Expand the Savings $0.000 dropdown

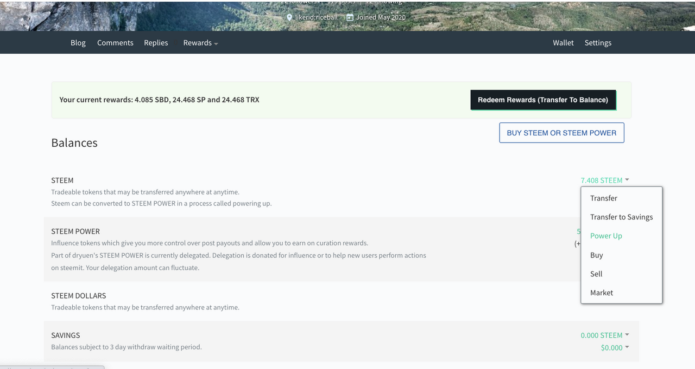click(615, 348)
